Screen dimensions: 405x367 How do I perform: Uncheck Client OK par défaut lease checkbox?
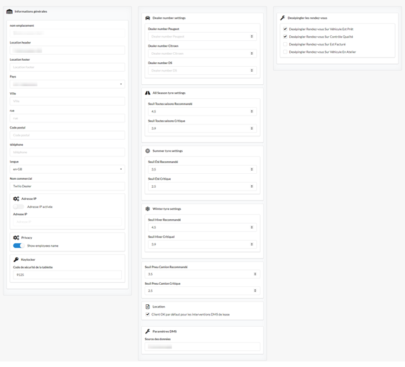(x=147, y=314)
